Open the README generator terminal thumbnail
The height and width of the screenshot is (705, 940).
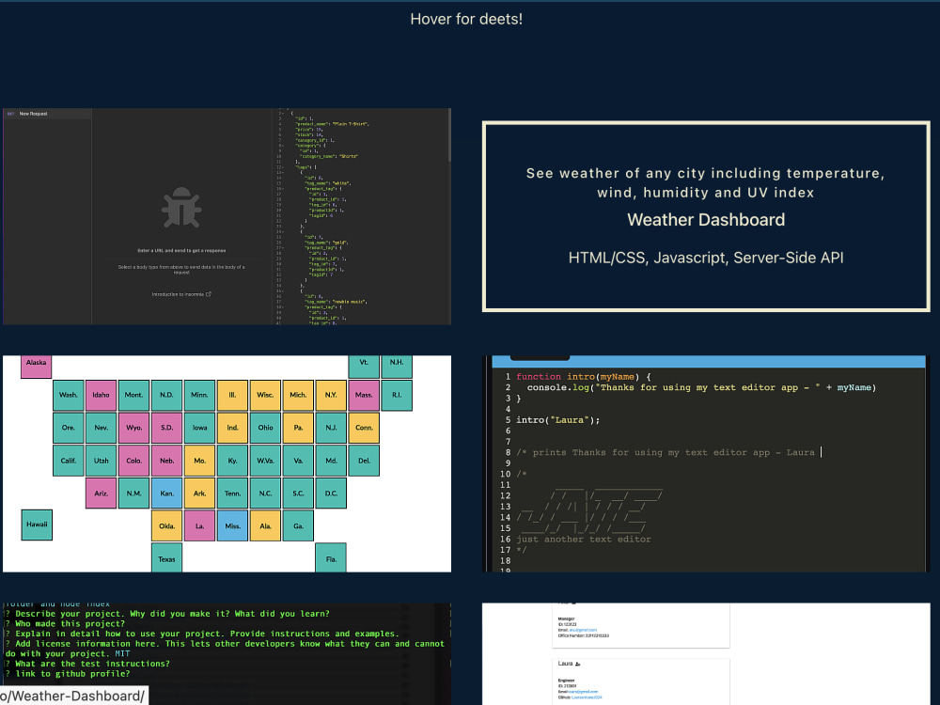227,653
